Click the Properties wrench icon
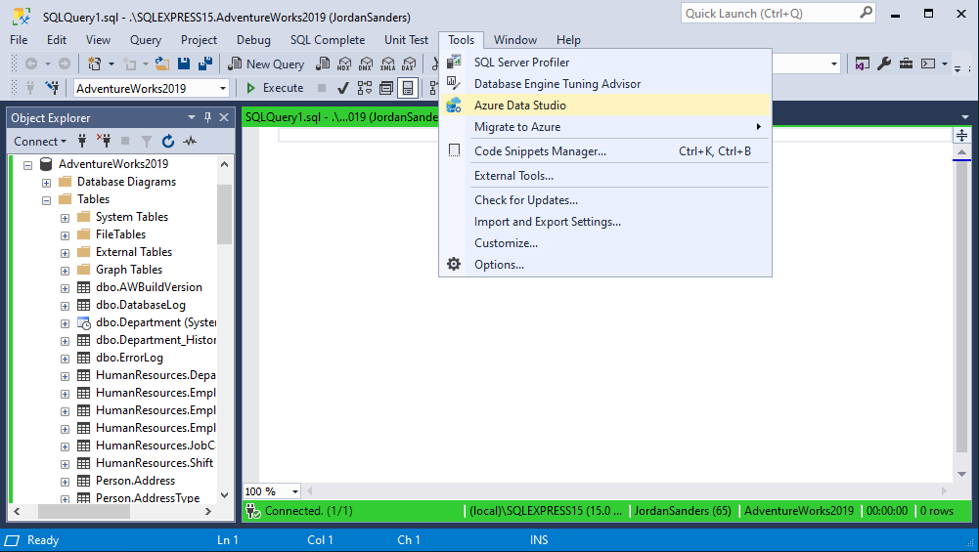 coord(884,64)
